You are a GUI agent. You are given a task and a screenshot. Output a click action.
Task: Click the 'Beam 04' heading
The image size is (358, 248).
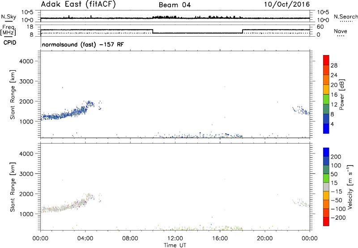[x=175, y=5]
